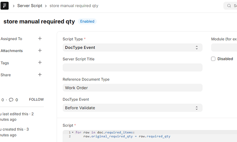This screenshot has width=237, height=142.
Task: Collapse code at line 1 fold arrow
Action: [73, 132]
